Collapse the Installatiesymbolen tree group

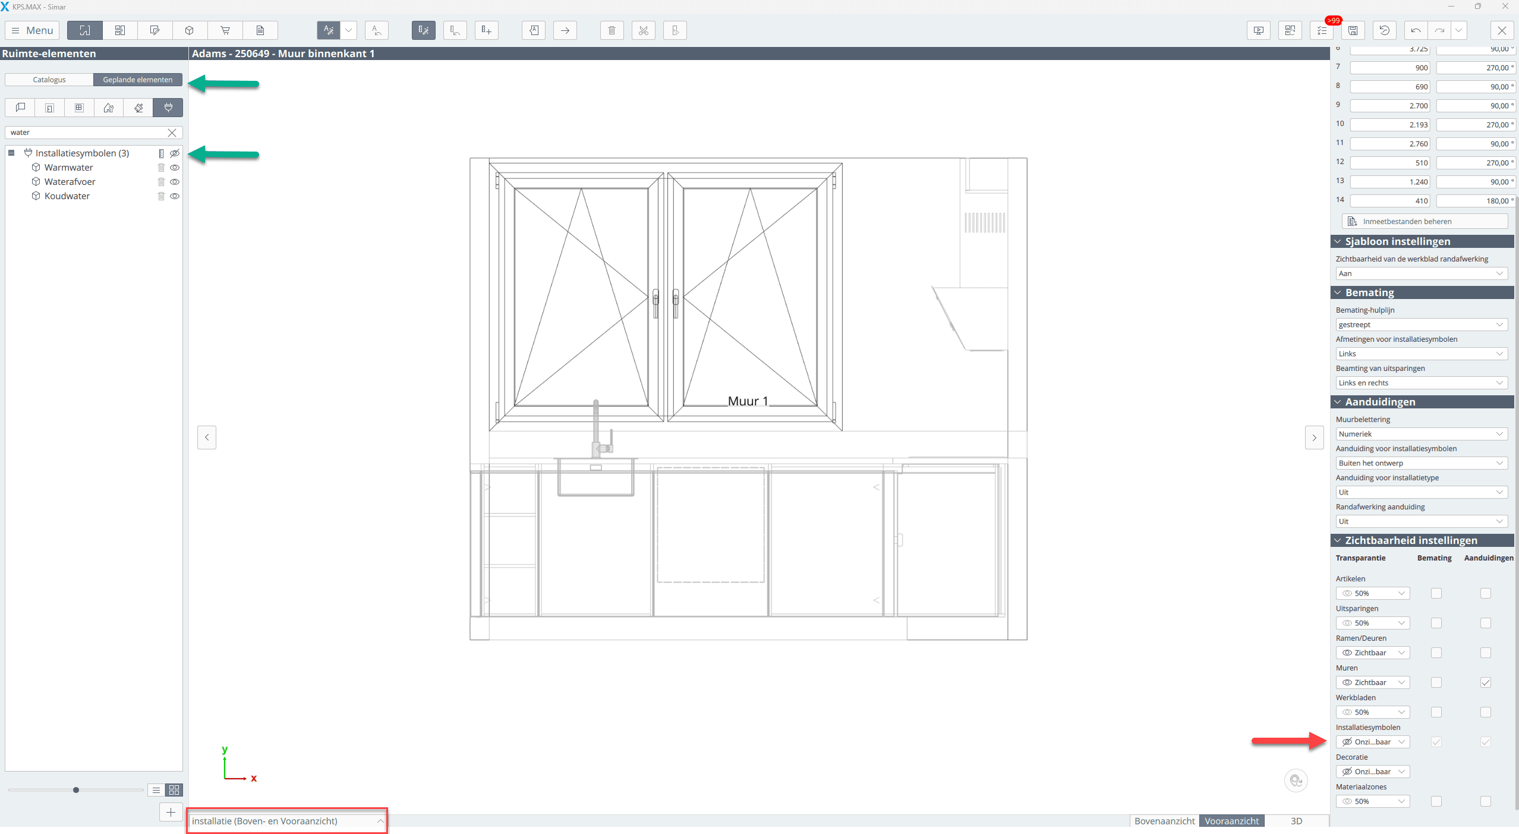(x=11, y=153)
